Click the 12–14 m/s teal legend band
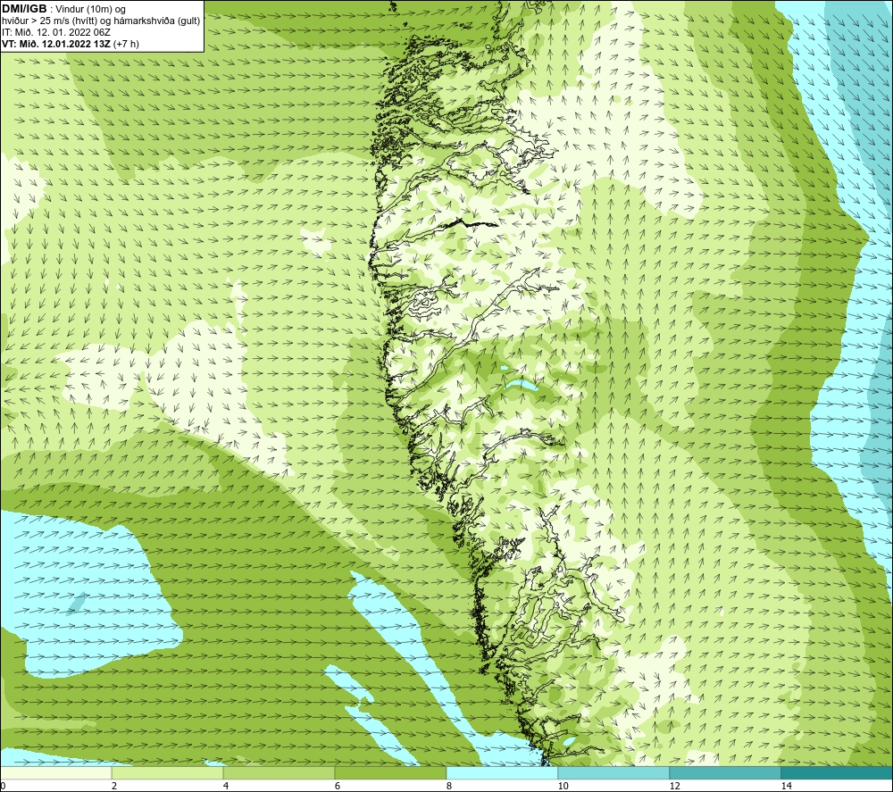The width and height of the screenshot is (893, 792). (725, 773)
